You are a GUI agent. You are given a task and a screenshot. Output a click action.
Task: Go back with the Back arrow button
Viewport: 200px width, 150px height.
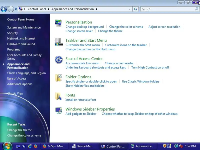pos(4,9)
